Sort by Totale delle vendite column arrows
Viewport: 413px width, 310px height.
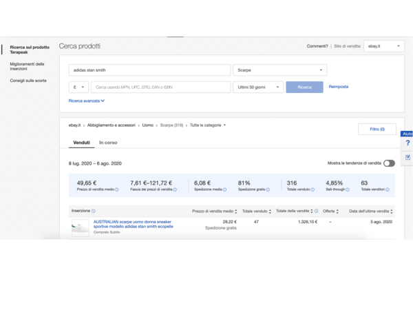click(x=312, y=211)
